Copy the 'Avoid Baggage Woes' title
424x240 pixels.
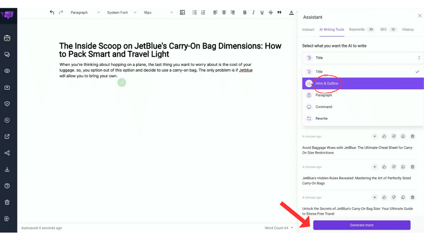[x=403, y=136]
